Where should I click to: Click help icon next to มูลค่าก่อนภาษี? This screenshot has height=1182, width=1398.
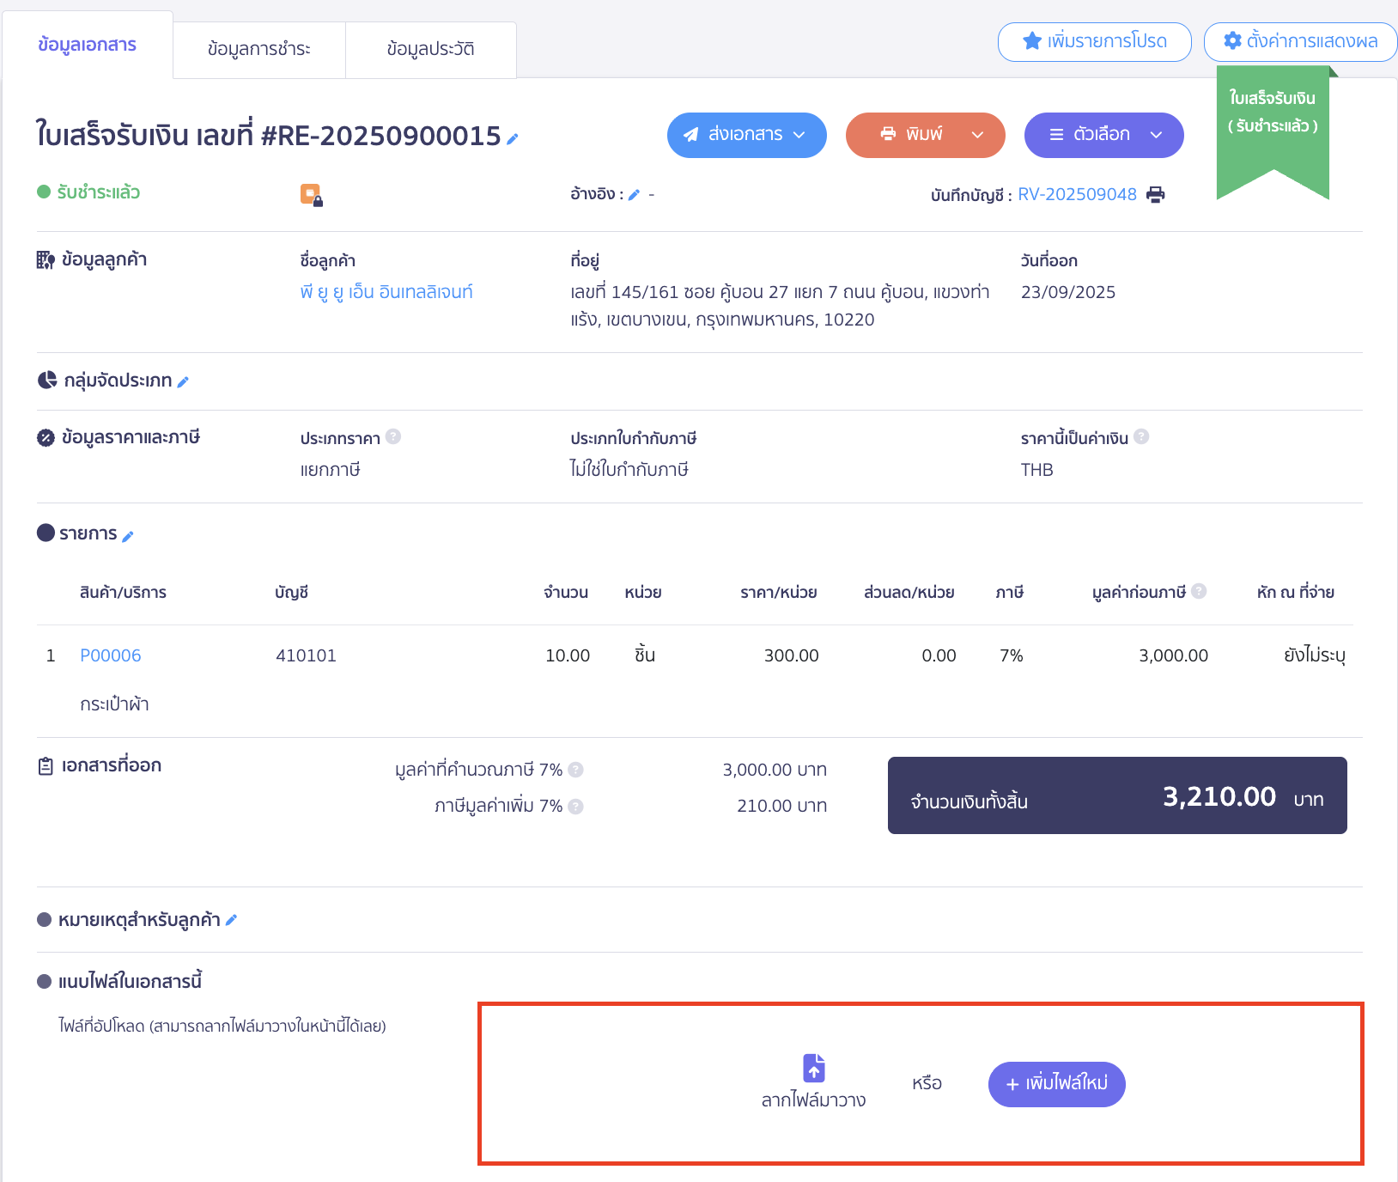tap(1199, 591)
